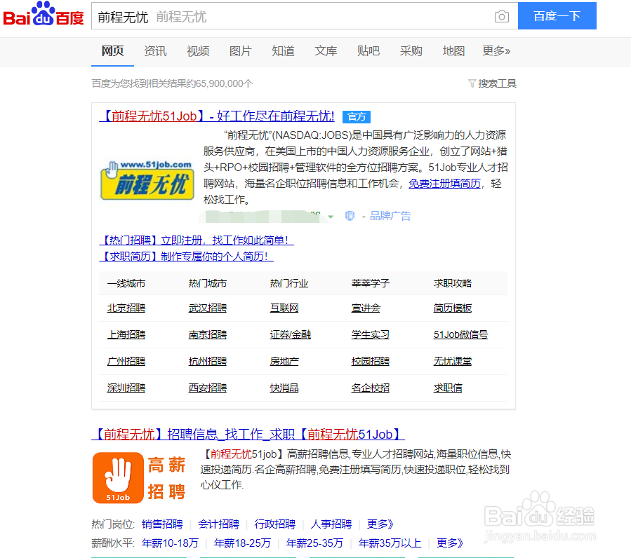Open the 无忧课堂 link
The image size is (631, 558).
tap(452, 362)
